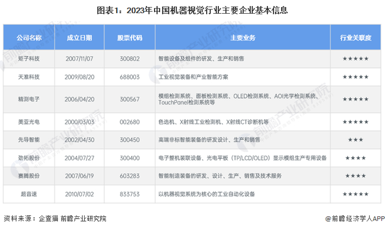Click the date '2010/07/02'
This screenshot has width=385, height=229.
click(x=79, y=194)
